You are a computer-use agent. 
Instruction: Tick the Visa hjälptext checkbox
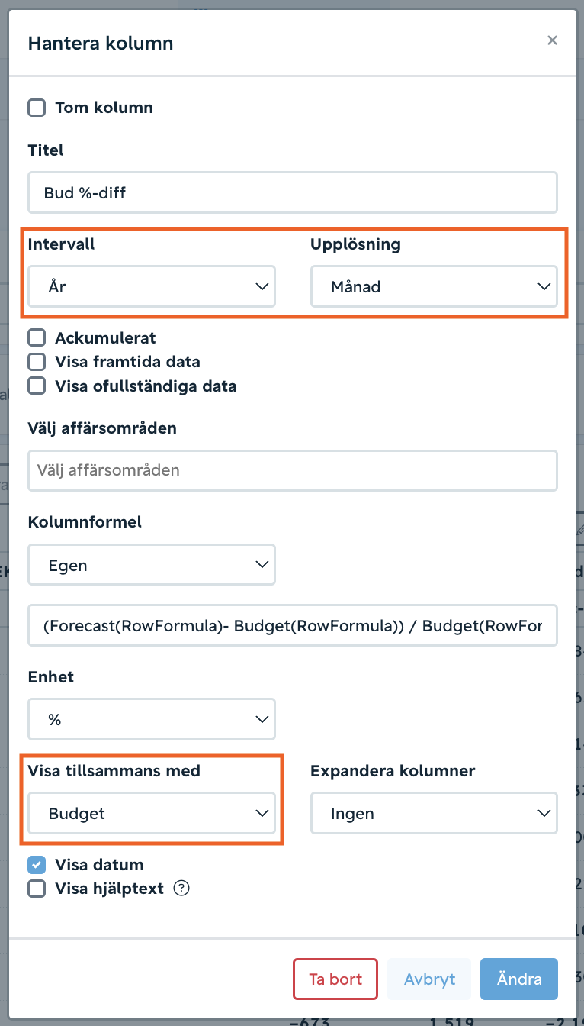pos(37,889)
